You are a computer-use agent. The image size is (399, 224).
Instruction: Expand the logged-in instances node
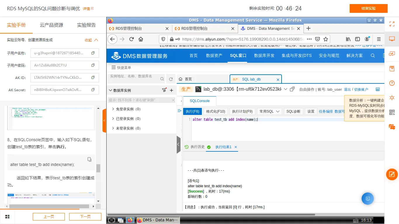tap(113, 119)
